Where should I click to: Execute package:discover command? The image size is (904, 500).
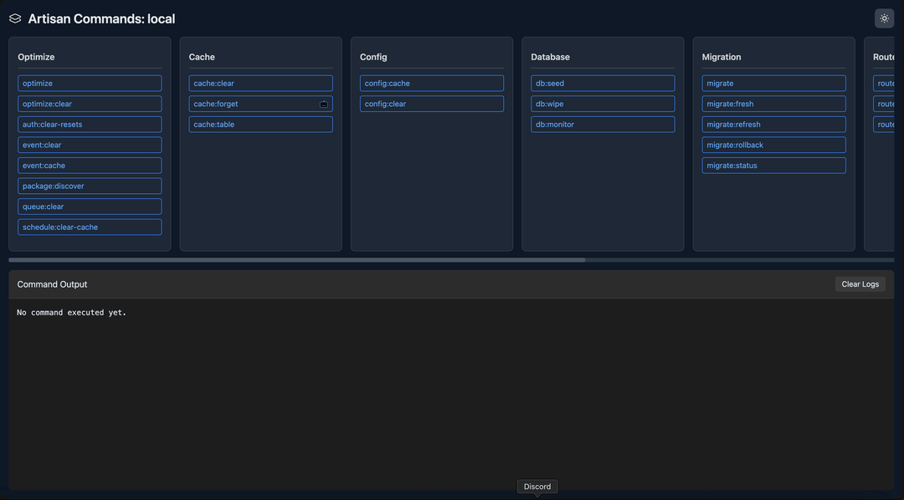90,186
